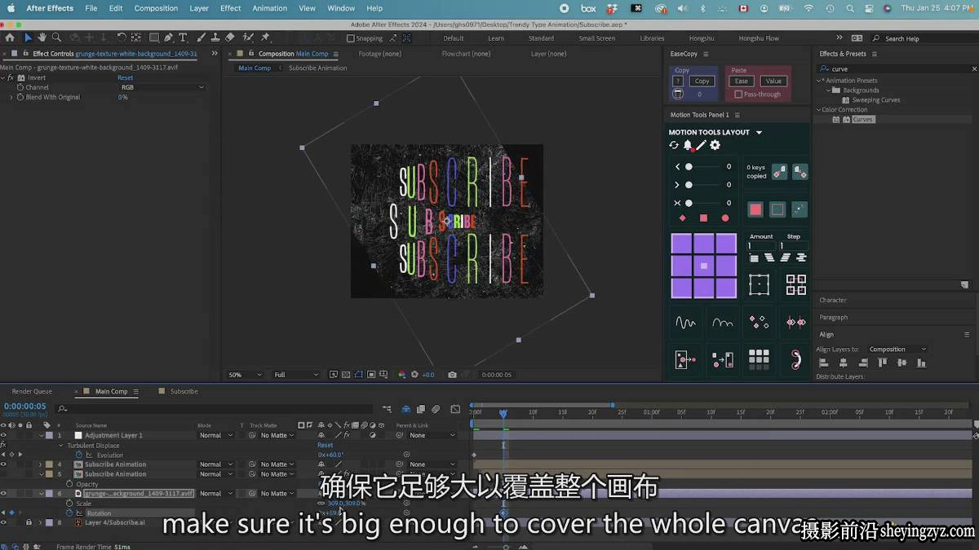Expand Blend With Original property

pyautogui.click(x=11, y=97)
